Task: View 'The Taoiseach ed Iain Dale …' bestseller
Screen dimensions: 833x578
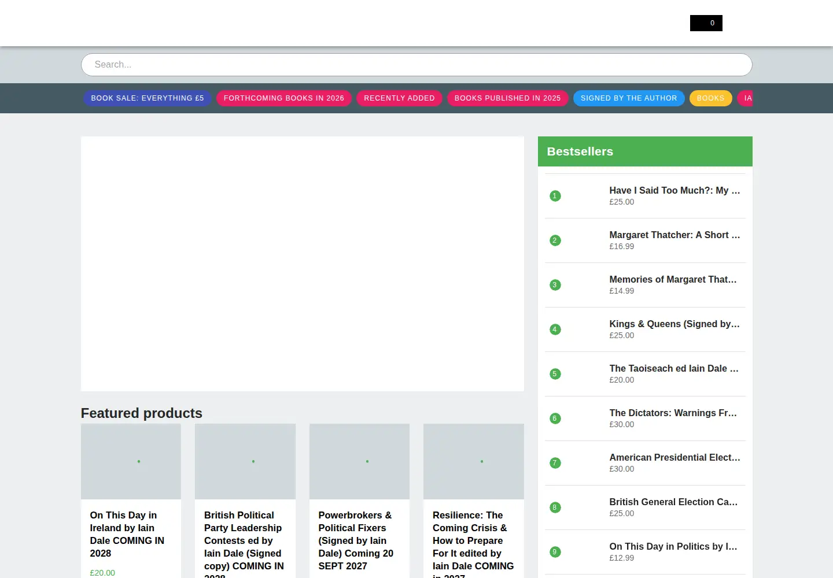Action: pyautogui.click(x=674, y=369)
